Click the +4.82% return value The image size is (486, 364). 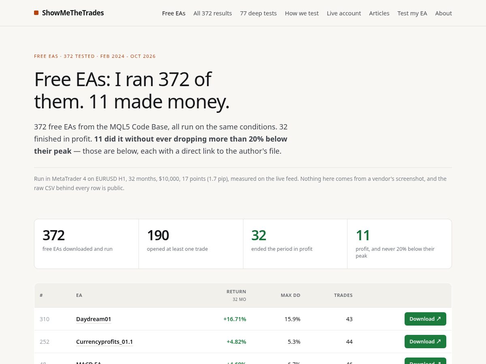click(x=236, y=342)
